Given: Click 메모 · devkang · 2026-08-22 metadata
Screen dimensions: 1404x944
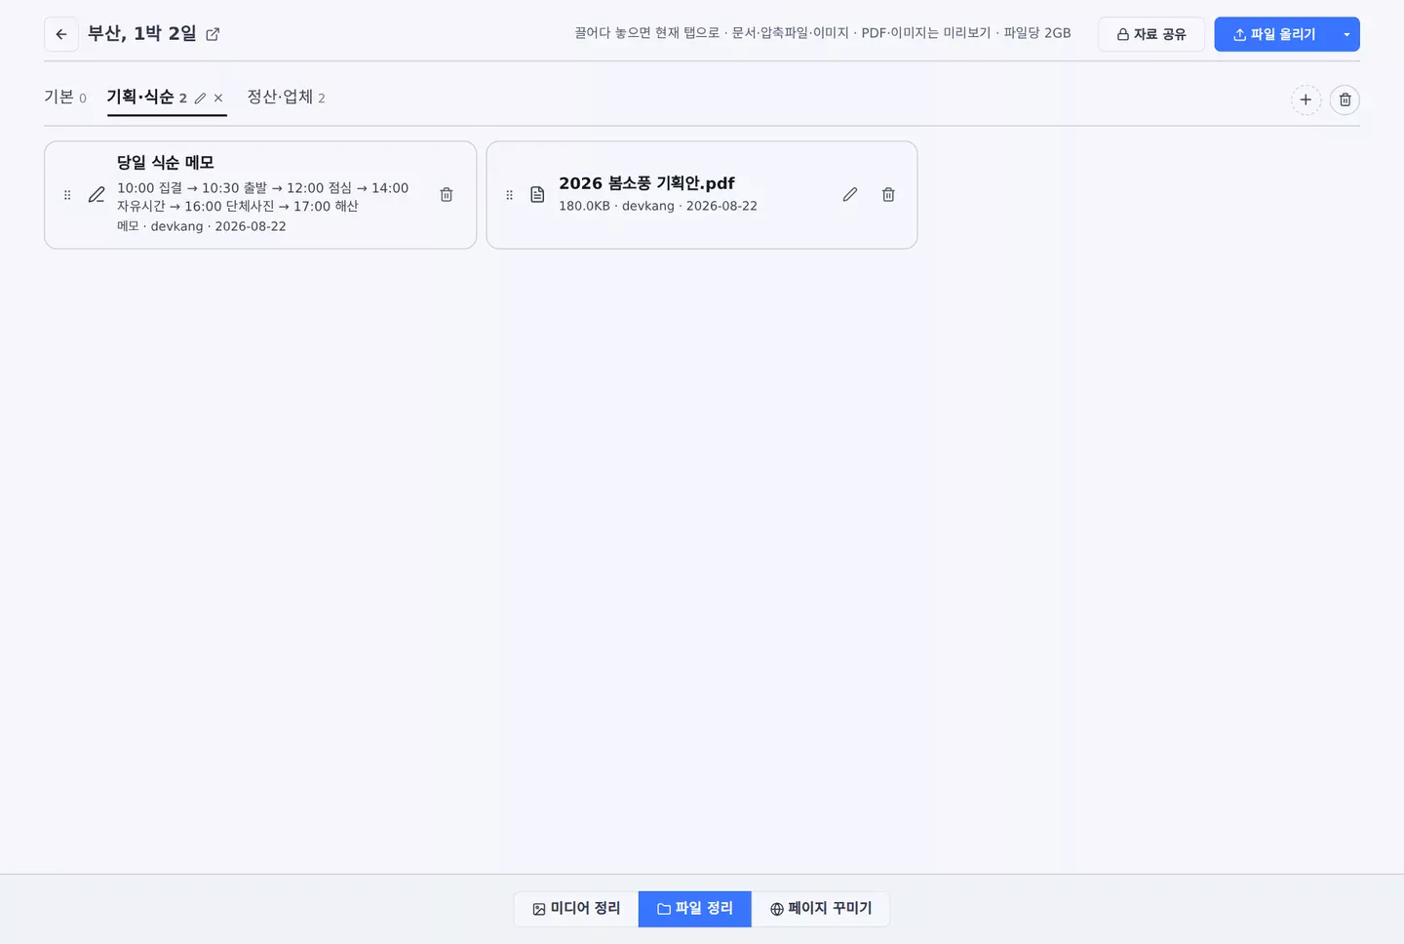Looking at the screenshot, I should (202, 226).
